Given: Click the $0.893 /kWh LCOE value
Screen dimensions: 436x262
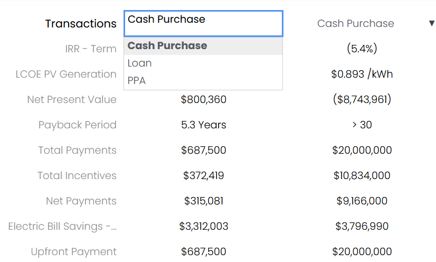Looking at the screenshot, I should coord(362,74).
